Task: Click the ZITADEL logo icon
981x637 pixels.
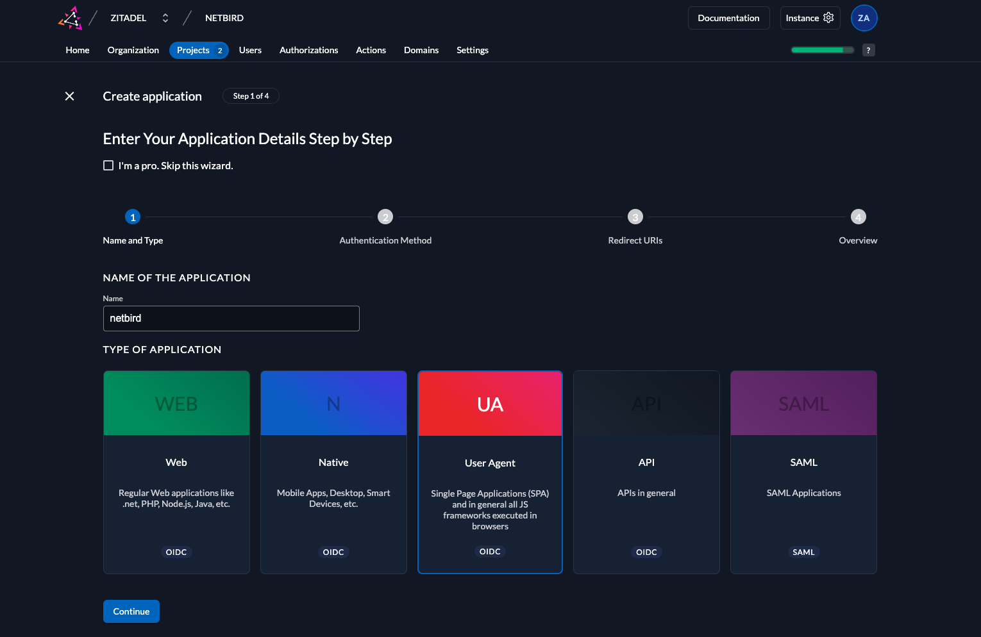Action: 71,17
